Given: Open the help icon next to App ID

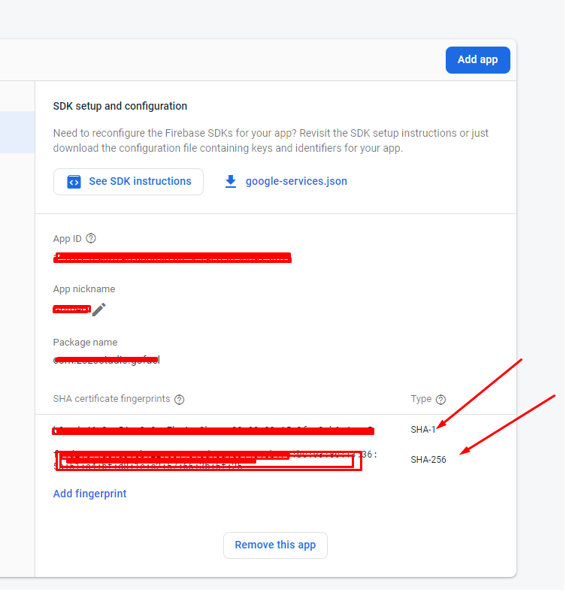Looking at the screenshot, I should 91,239.
